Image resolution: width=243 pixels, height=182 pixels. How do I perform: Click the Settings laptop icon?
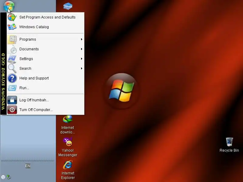point(12,59)
